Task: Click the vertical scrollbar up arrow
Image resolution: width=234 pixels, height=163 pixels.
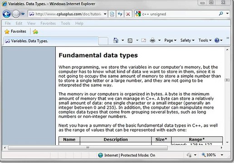Action: (x=227, y=49)
